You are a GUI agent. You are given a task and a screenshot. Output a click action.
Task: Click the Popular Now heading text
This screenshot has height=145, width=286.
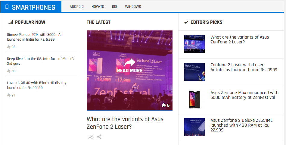click(30, 22)
